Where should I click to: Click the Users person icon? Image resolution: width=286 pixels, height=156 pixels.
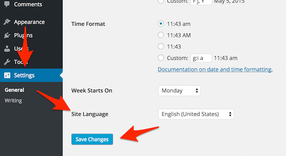[7, 48]
